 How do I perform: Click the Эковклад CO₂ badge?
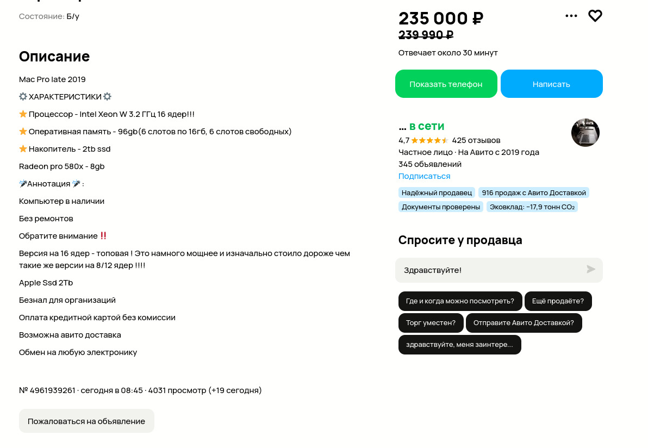pyautogui.click(x=532, y=207)
